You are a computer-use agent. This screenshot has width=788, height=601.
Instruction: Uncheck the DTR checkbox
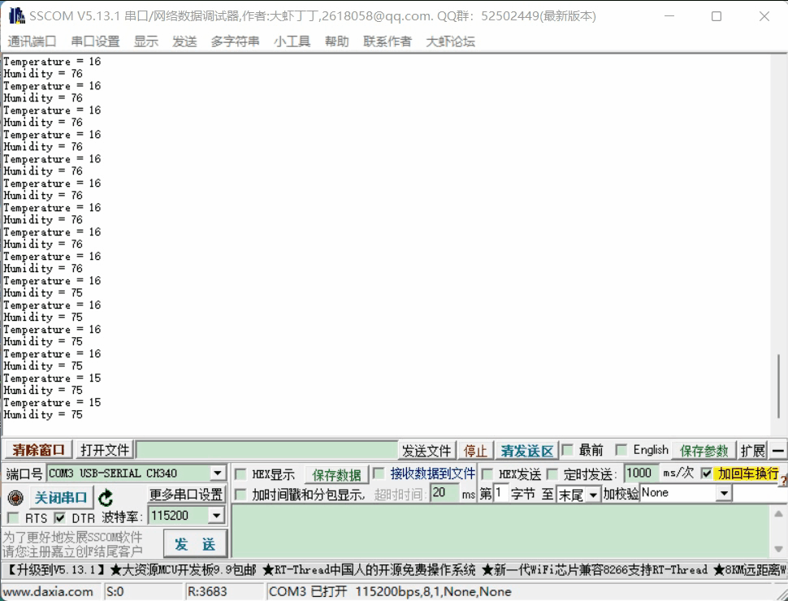pyautogui.click(x=58, y=517)
